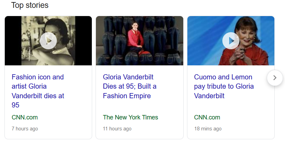Click the "Top stories" section heading
This screenshot has width=285, height=141.
coord(30,5)
